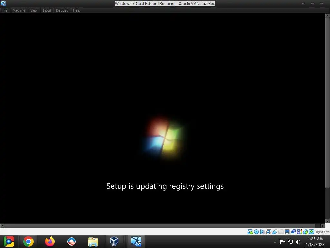Click the window title bar text

point(165,3)
